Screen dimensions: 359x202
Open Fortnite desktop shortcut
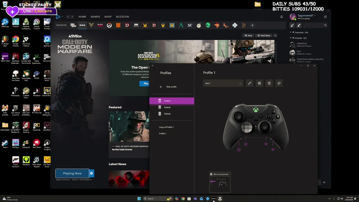point(15,23)
